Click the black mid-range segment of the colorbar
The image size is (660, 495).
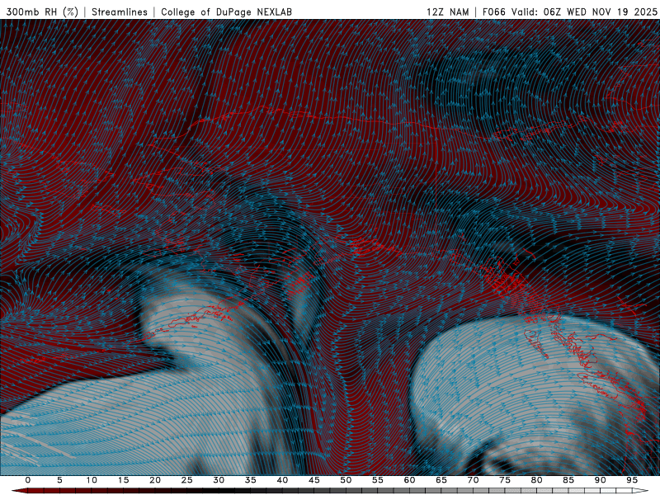click(228, 491)
